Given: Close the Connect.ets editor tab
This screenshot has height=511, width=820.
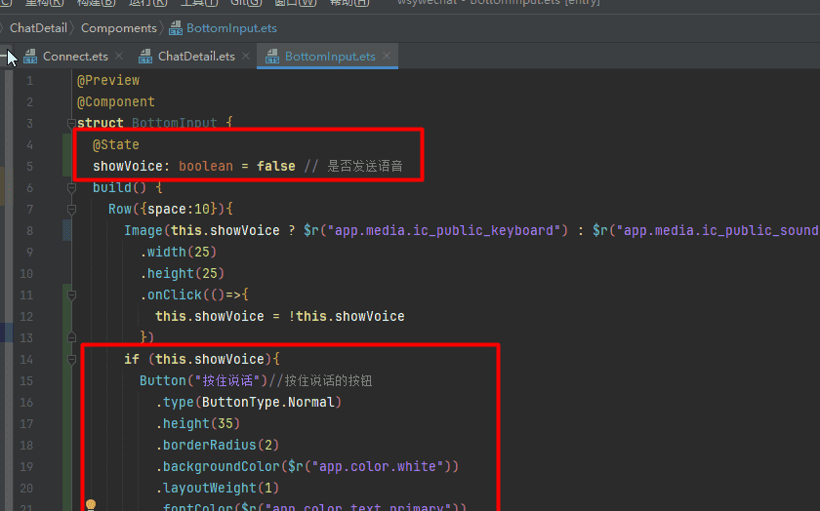Looking at the screenshot, I should click(x=119, y=57).
